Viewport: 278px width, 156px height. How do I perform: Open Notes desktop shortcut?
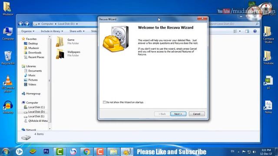(268, 107)
